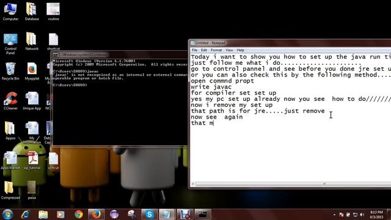This screenshot has width=391, height=220.
Task: Launch Google Chrome from the taskbar
Action: [79, 215]
